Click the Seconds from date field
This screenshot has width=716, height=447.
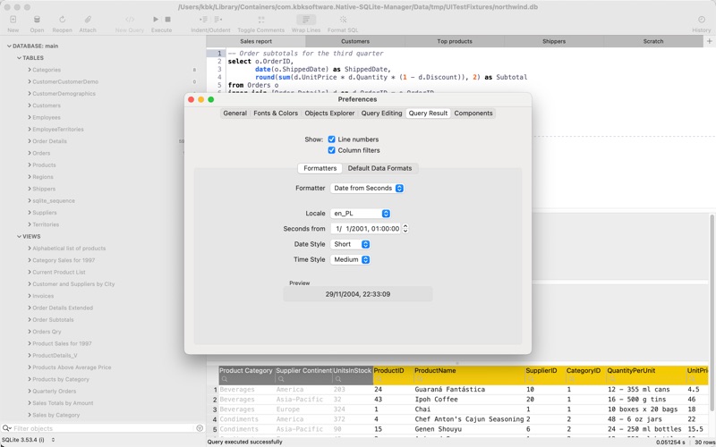point(366,229)
